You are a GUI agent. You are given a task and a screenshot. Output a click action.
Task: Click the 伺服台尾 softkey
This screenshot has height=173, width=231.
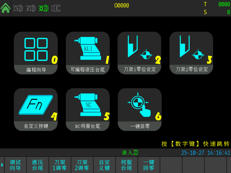(126, 165)
